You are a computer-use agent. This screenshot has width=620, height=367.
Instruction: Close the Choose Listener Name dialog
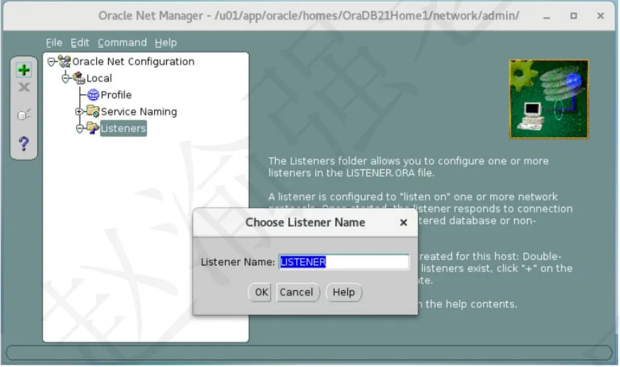pyautogui.click(x=403, y=222)
